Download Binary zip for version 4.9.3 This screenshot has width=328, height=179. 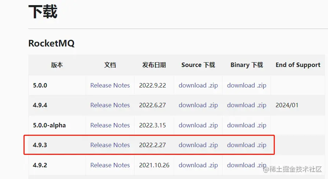pos(247,145)
